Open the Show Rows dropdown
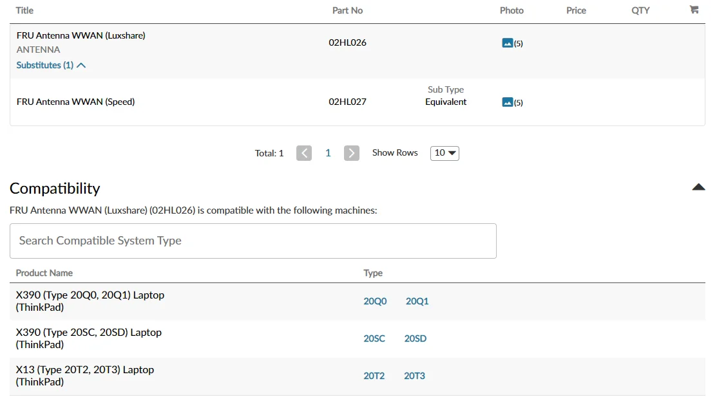The image size is (717, 406). (x=445, y=153)
